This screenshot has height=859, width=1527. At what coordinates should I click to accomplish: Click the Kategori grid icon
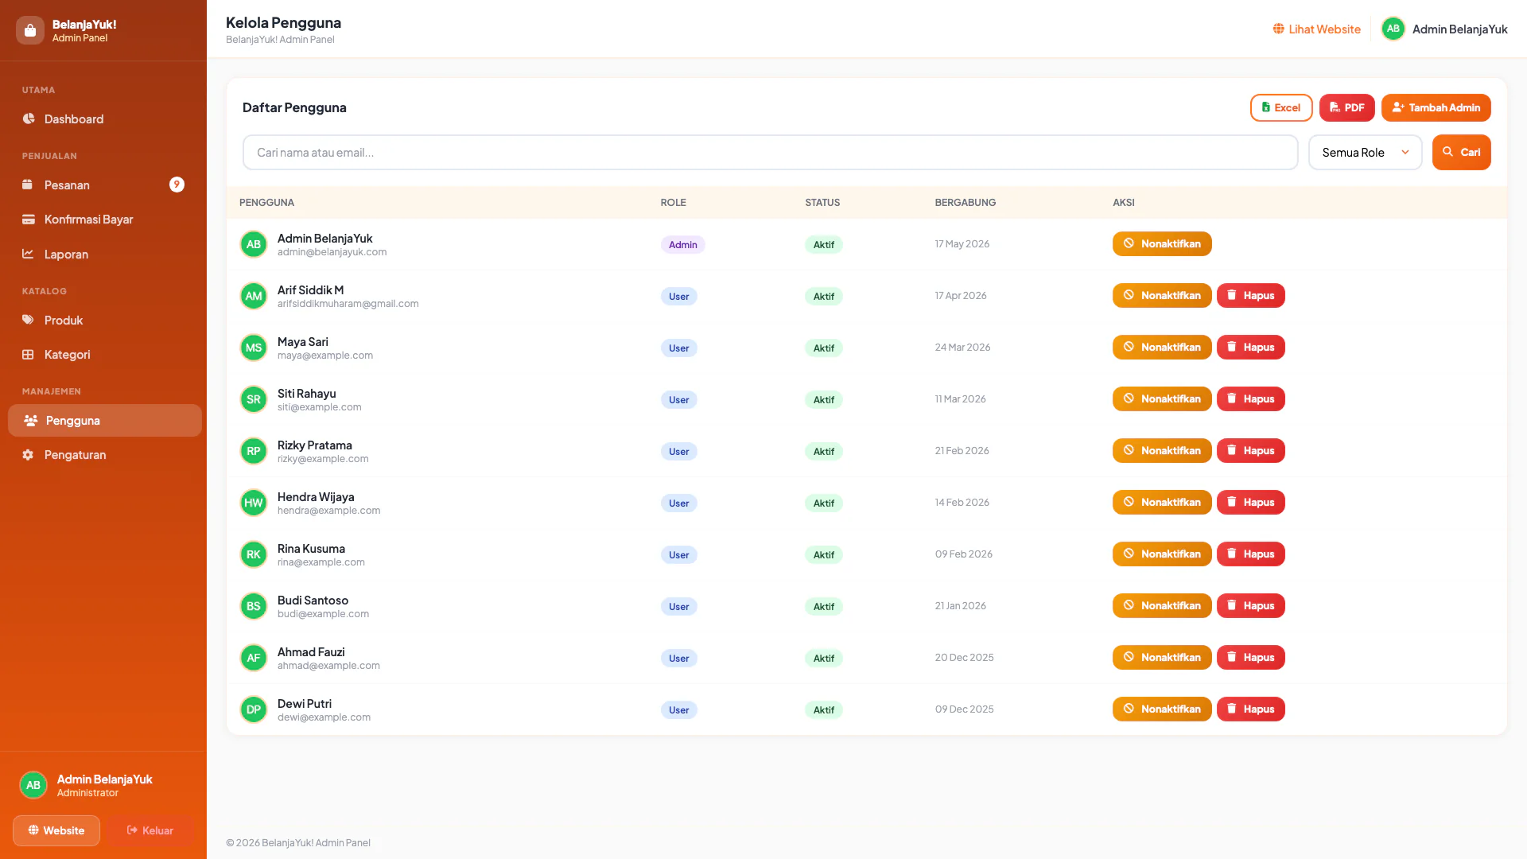click(x=28, y=355)
